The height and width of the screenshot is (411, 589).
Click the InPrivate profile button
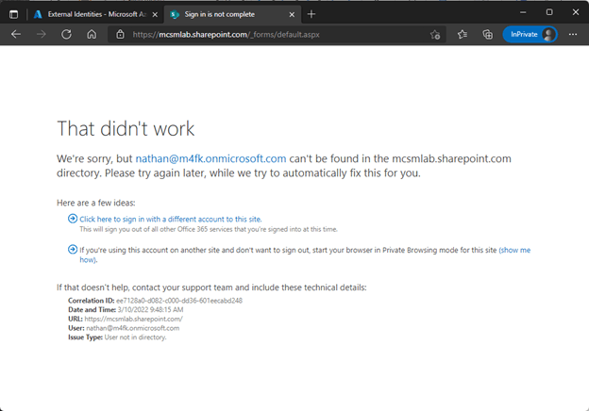click(x=530, y=35)
